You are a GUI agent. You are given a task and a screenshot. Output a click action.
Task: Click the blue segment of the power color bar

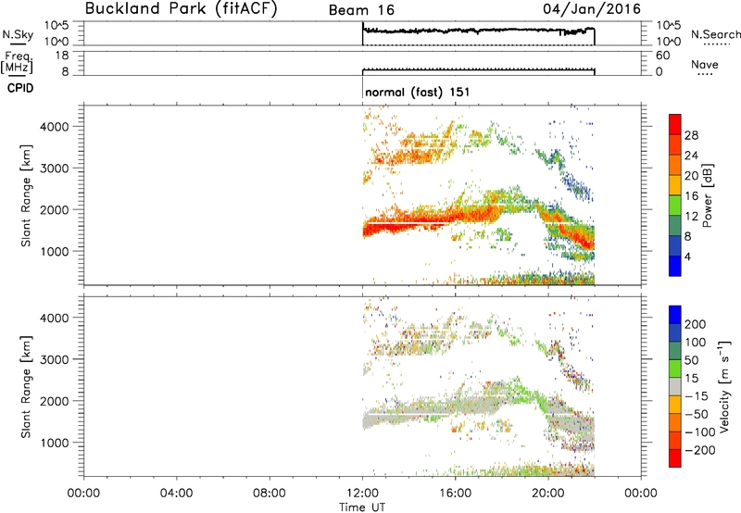675,266
